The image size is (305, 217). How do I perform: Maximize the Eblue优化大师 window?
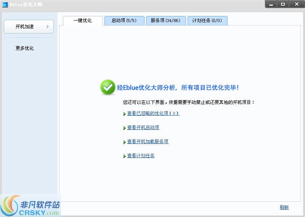click(x=283, y=4)
